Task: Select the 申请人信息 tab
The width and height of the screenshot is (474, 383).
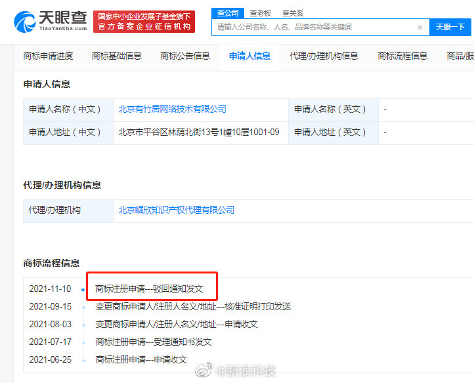Action: click(249, 56)
